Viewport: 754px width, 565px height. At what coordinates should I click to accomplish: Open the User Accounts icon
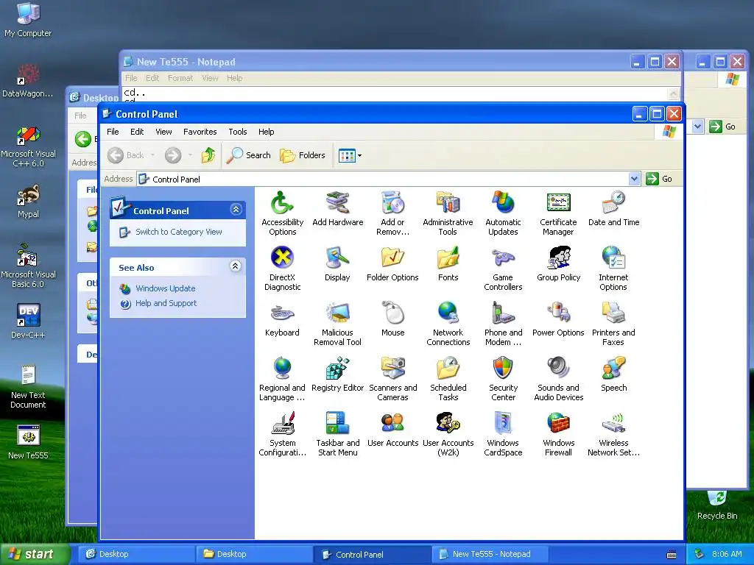point(393,430)
